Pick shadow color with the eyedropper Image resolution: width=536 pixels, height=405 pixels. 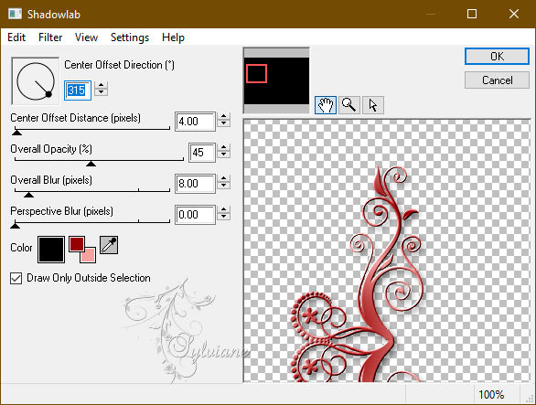coord(109,245)
